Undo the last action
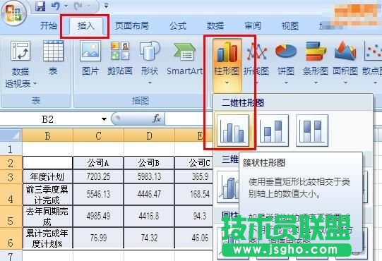This screenshot has height=261, width=382. pyautogui.click(x=56, y=6)
